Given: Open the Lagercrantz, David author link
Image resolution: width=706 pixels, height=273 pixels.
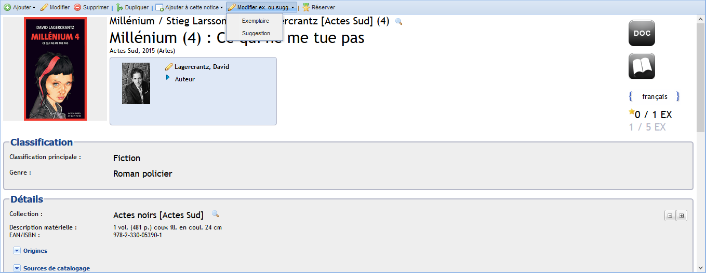Looking at the screenshot, I should 202,67.
